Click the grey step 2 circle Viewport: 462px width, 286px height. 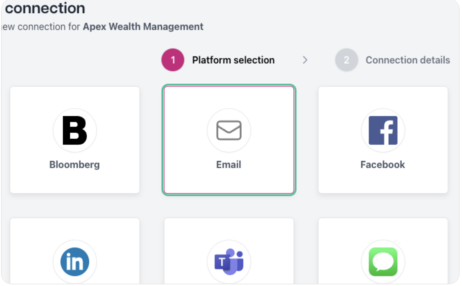pyautogui.click(x=346, y=60)
